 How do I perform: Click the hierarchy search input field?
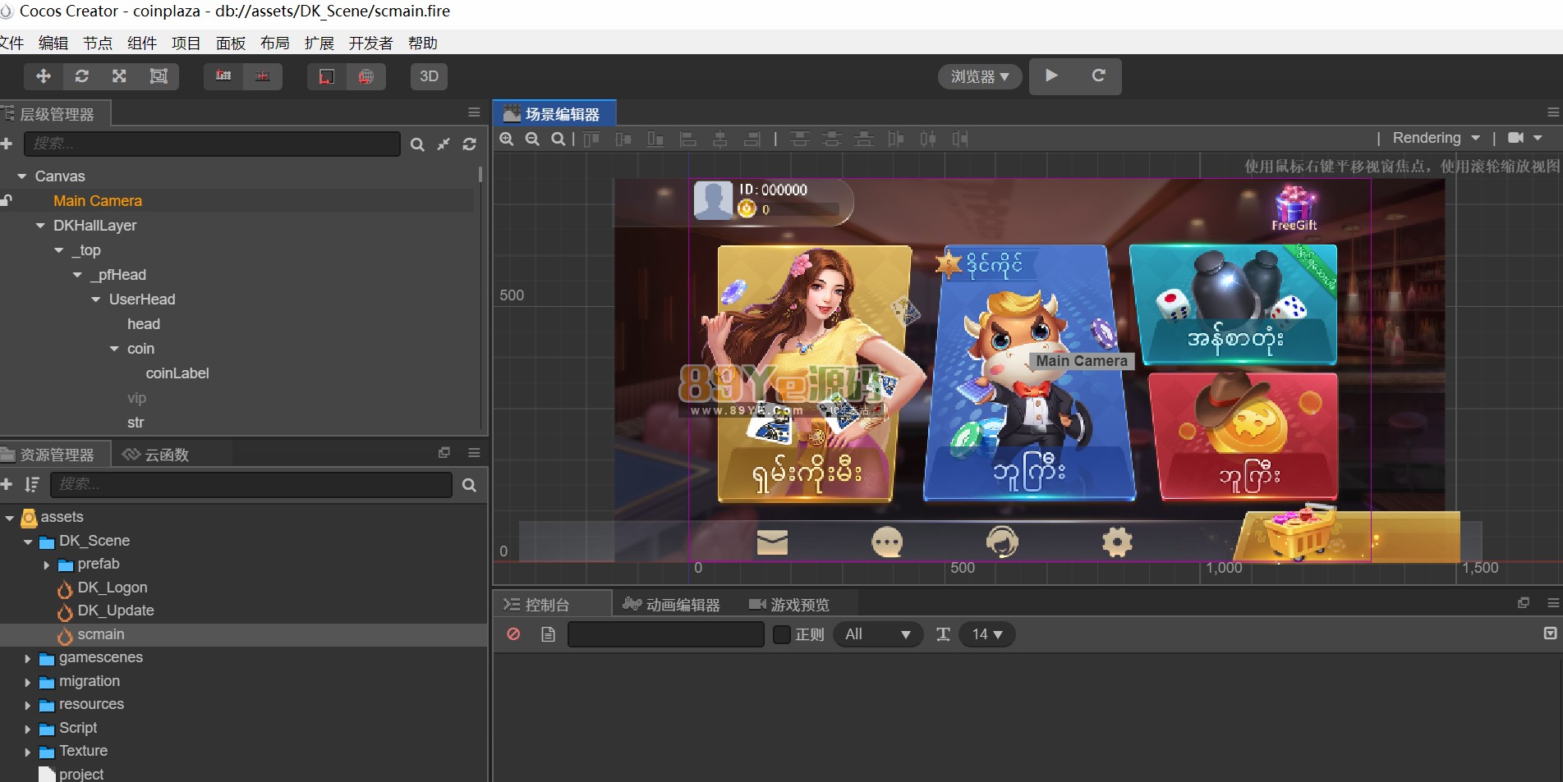(212, 144)
